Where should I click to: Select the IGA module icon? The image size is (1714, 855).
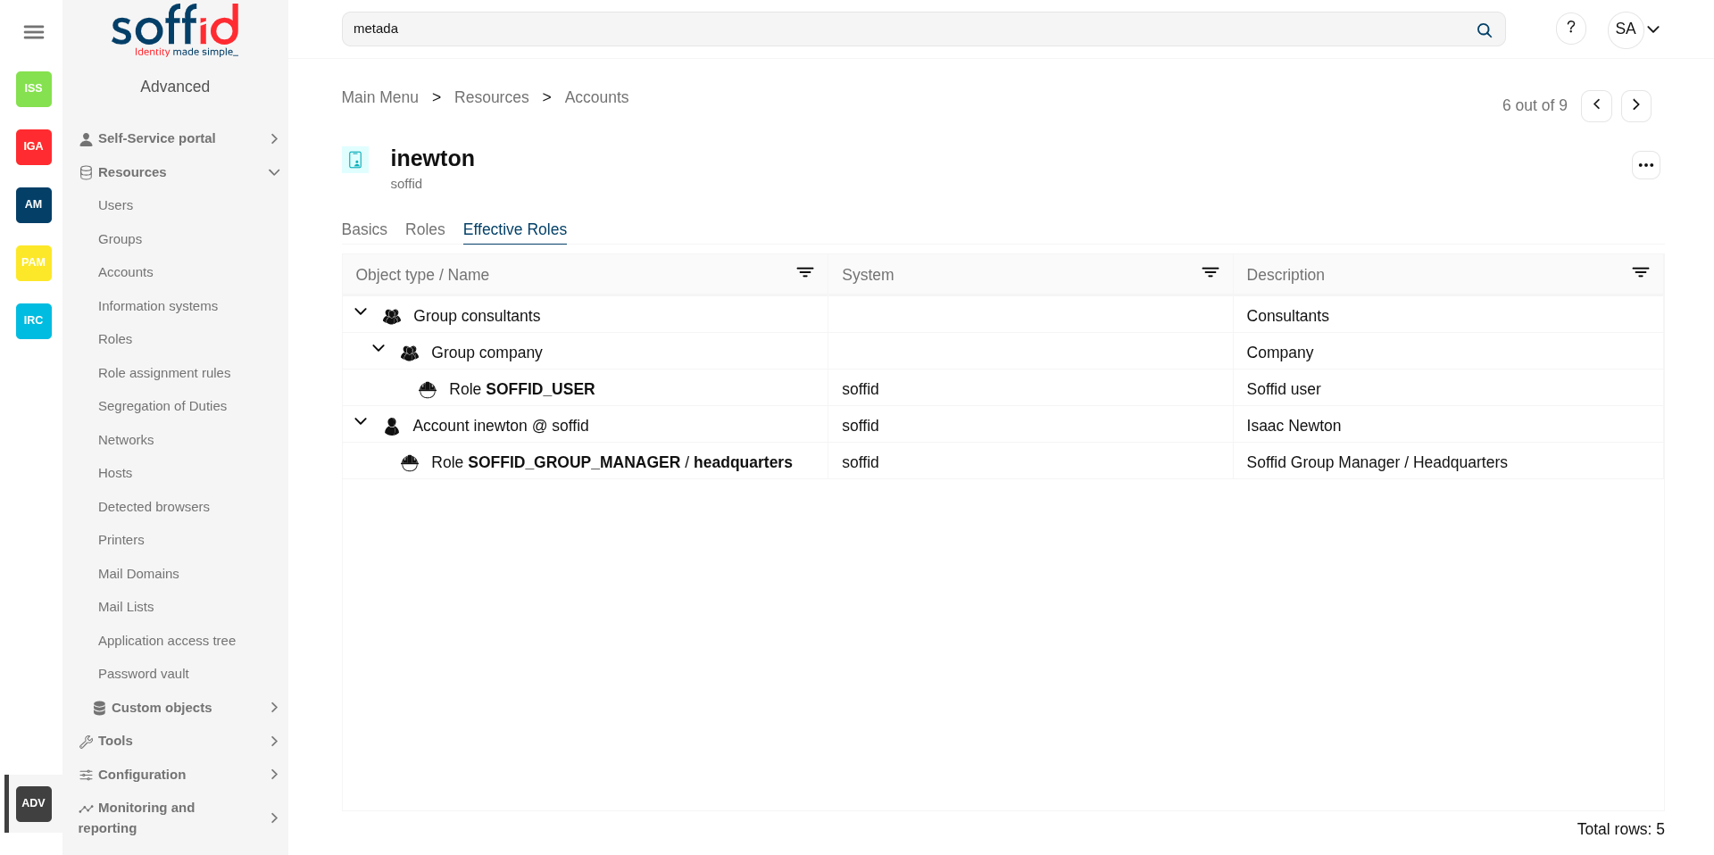pyautogui.click(x=34, y=146)
